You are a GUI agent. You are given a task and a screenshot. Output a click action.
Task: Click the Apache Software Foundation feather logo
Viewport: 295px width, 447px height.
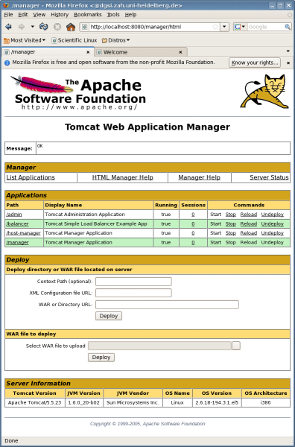tap(79, 92)
